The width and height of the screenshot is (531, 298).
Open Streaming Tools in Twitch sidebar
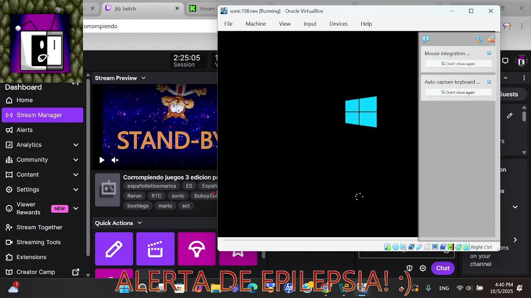pos(42,242)
